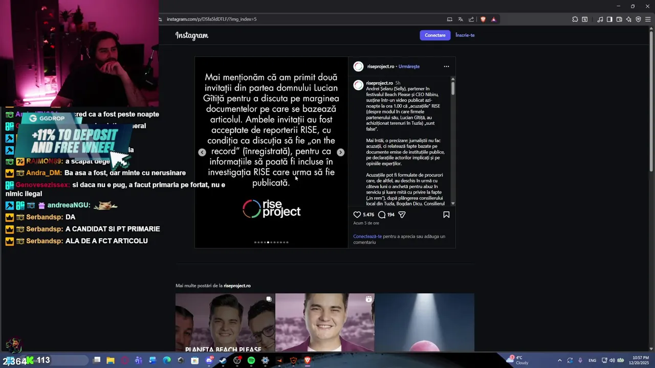Click the Conectare login button

[435, 35]
